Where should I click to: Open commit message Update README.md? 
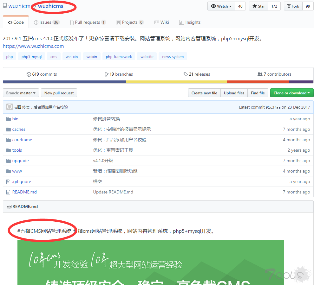coord(113,192)
